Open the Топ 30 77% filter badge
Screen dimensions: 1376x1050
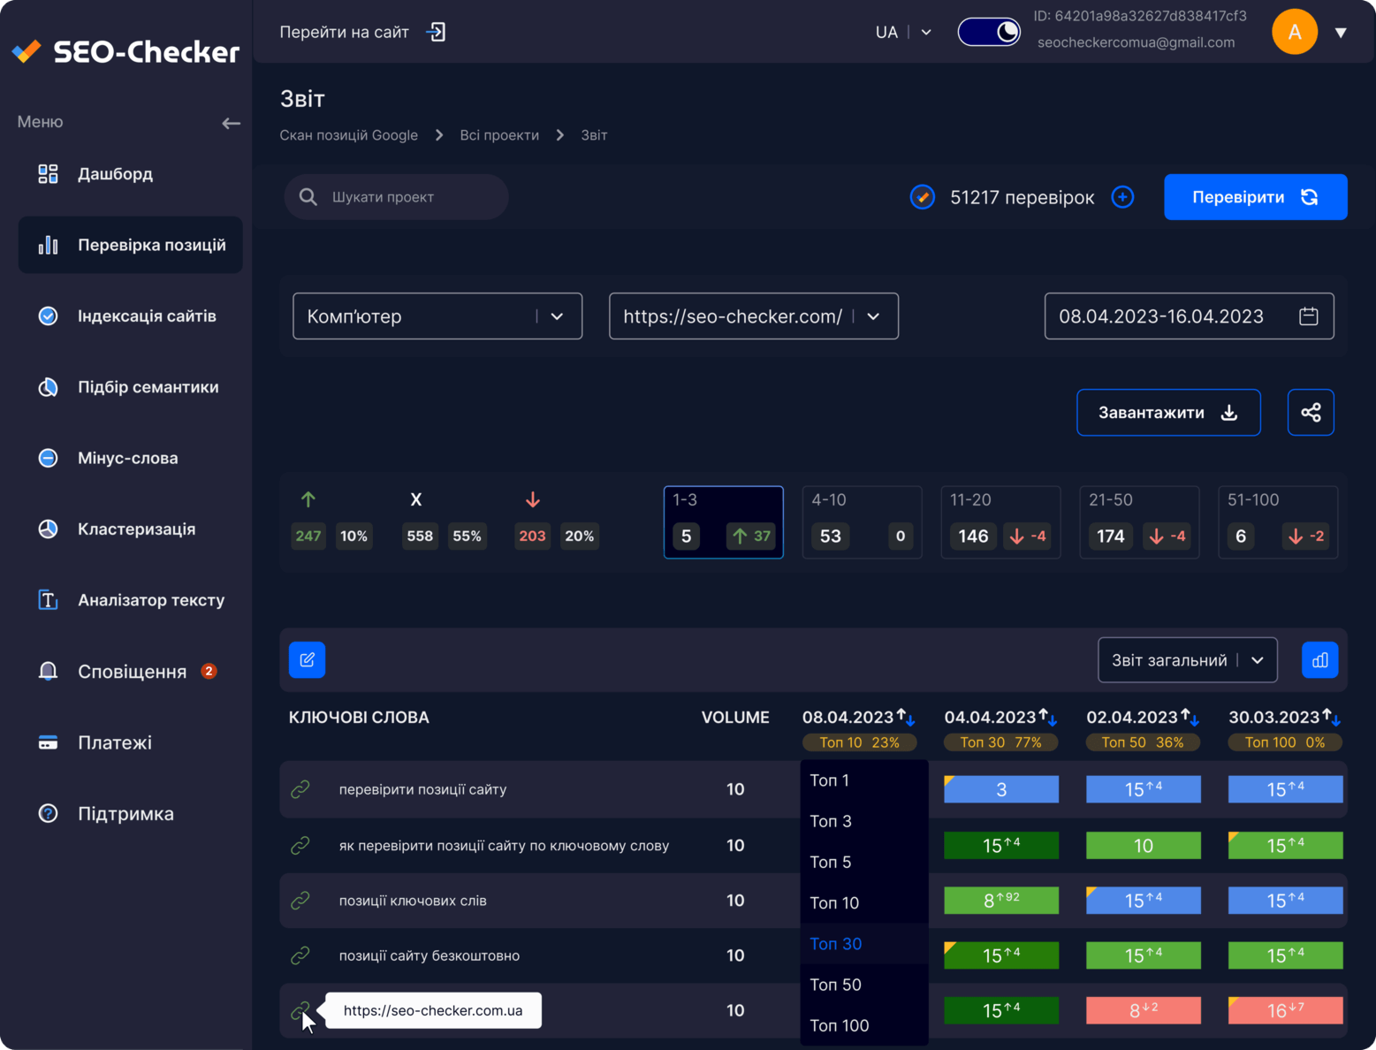[1000, 742]
